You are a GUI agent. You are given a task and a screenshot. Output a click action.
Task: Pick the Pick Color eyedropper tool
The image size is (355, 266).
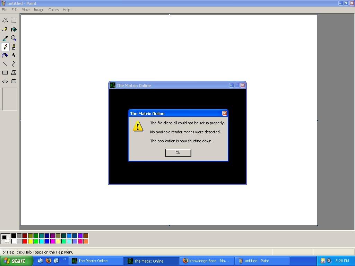[5, 38]
